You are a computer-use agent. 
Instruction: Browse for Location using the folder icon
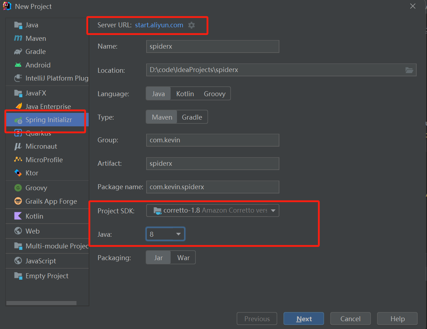coord(409,70)
